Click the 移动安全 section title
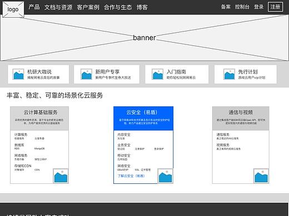 (124, 156)
